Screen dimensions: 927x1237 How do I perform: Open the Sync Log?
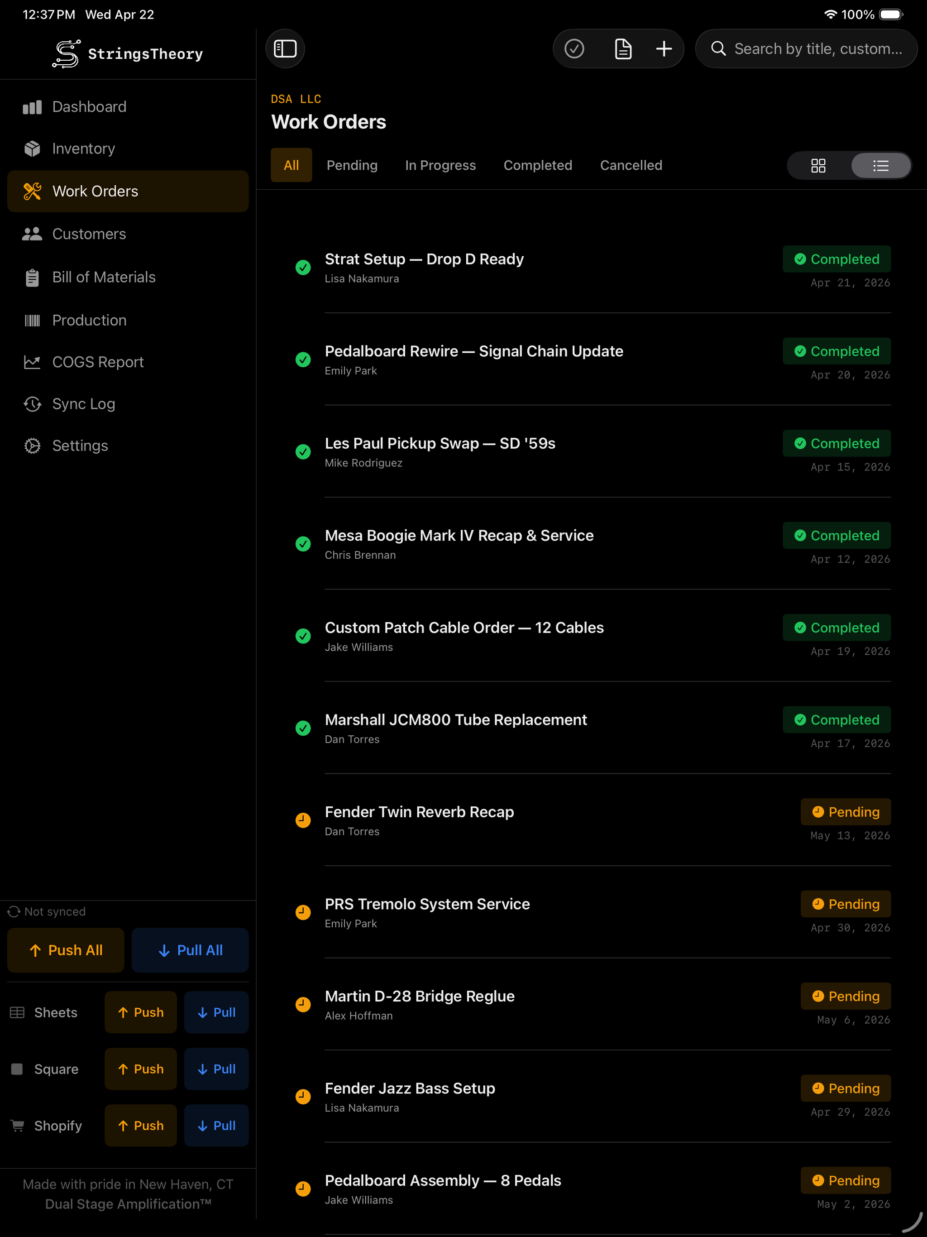pyautogui.click(x=83, y=404)
